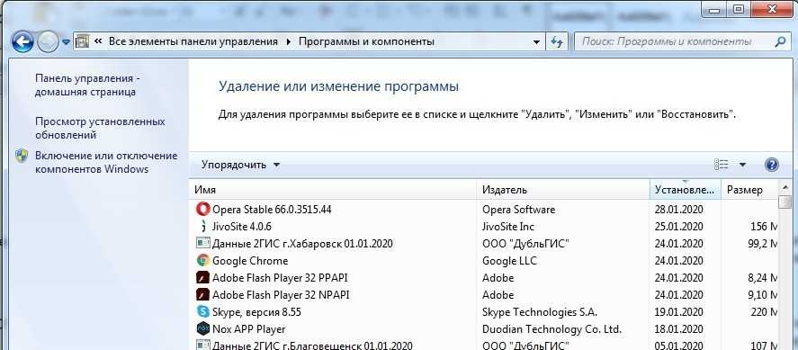Image resolution: width=798 pixels, height=350 pixels.
Task: Click publisher 'Google LLC'
Action: click(x=509, y=260)
